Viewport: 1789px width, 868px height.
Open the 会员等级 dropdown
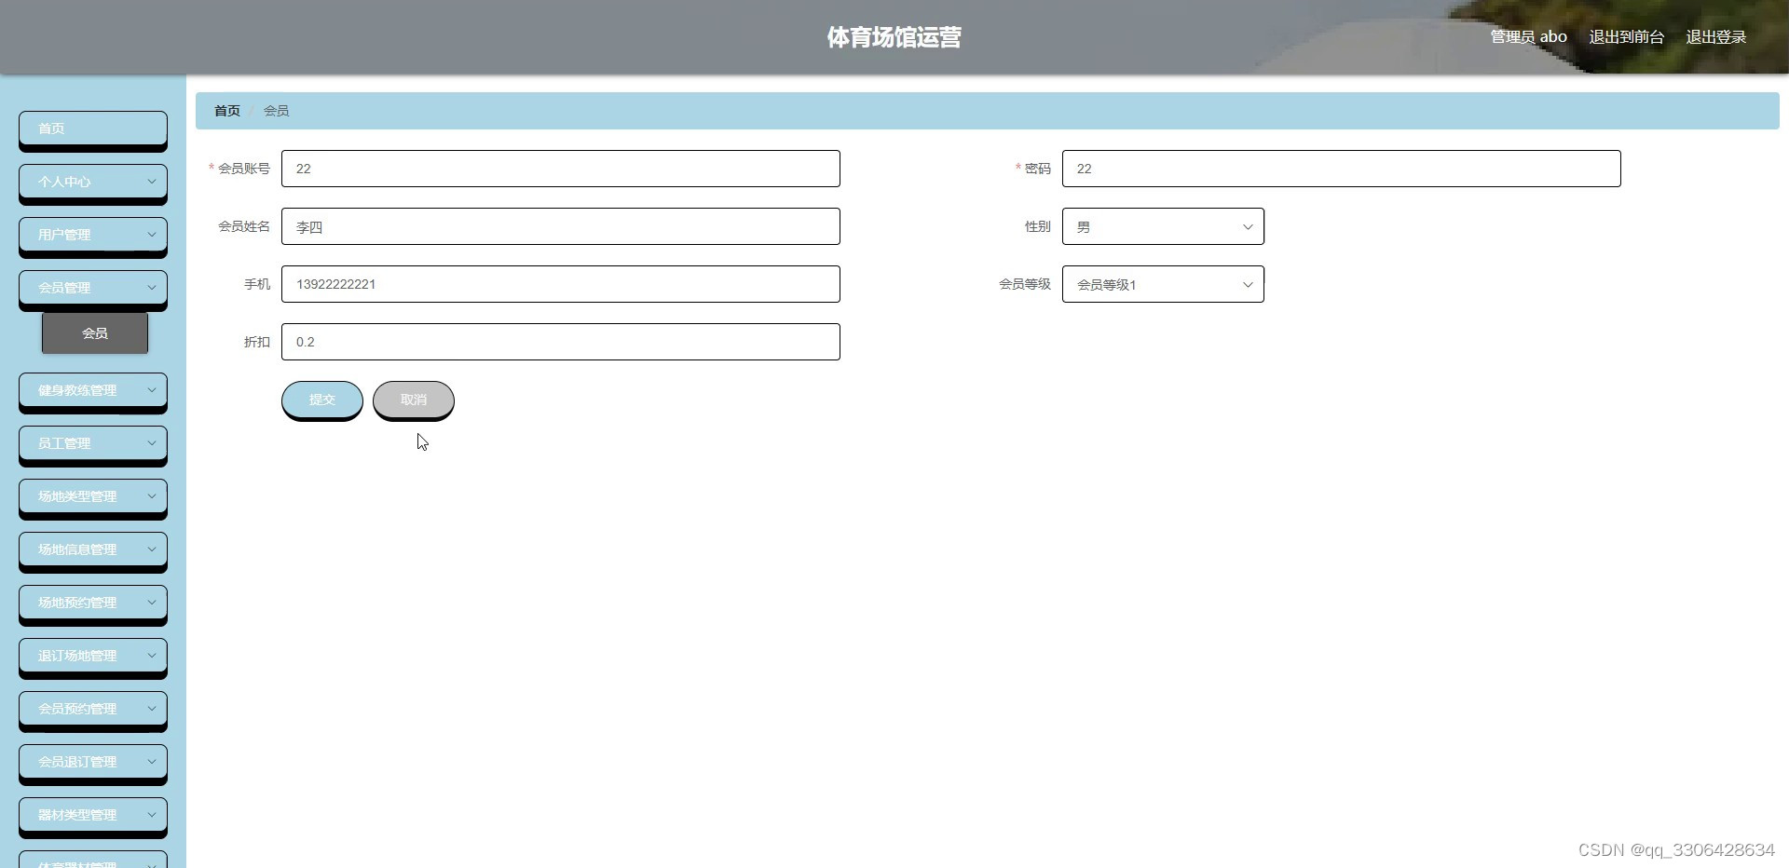pyautogui.click(x=1163, y=284)
